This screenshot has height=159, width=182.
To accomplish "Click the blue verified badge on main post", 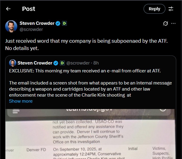I will 58,23.
